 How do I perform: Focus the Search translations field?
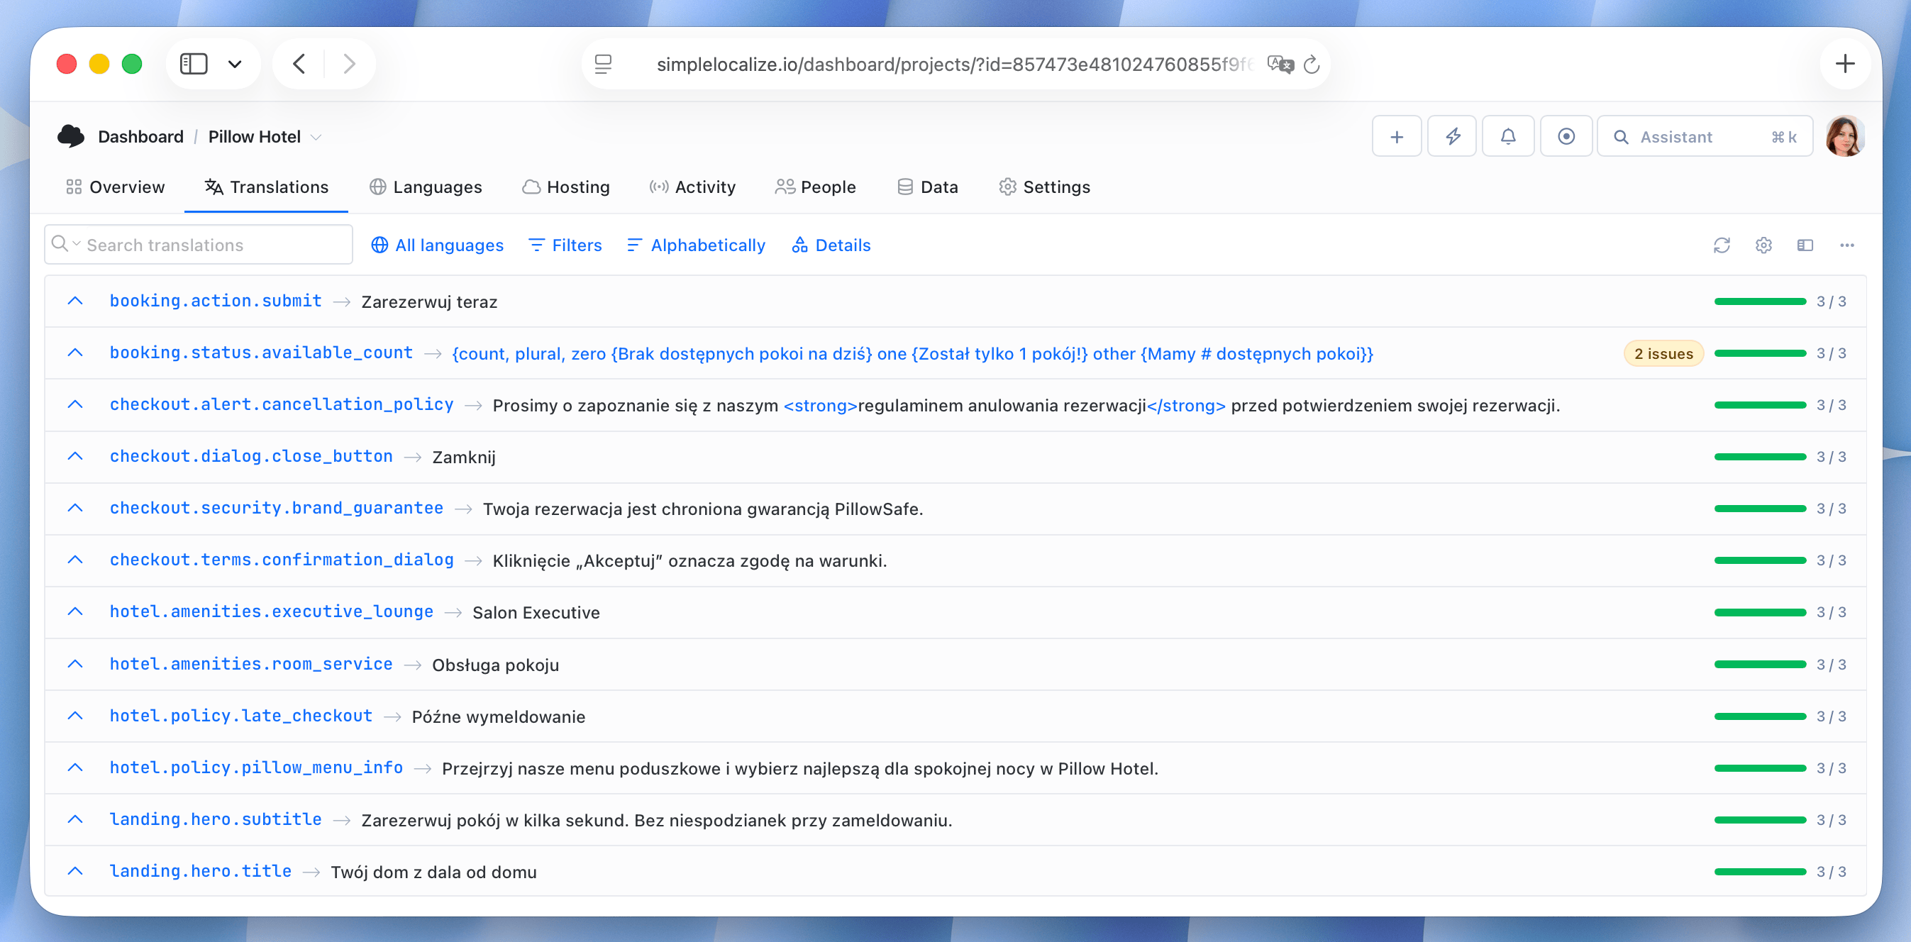tap(198, 245)
